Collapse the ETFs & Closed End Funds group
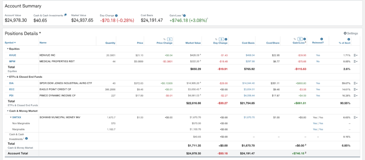 click(x=8, y=76)
